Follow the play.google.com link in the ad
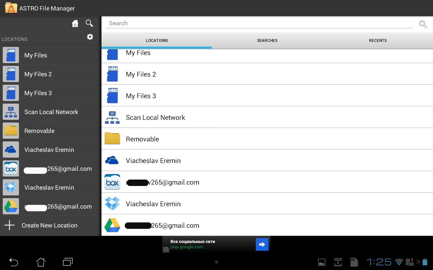433x270 pixels. coord(187,247)
